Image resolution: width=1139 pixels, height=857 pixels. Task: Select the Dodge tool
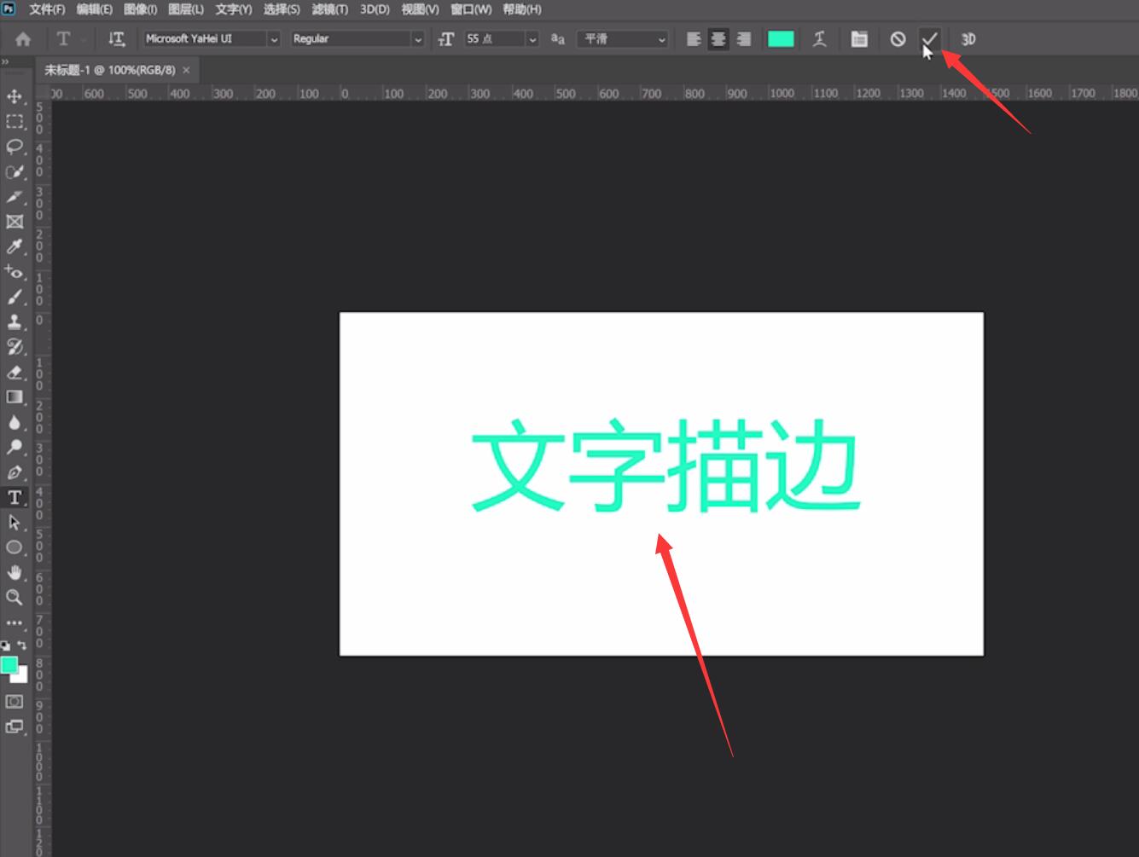15,447
